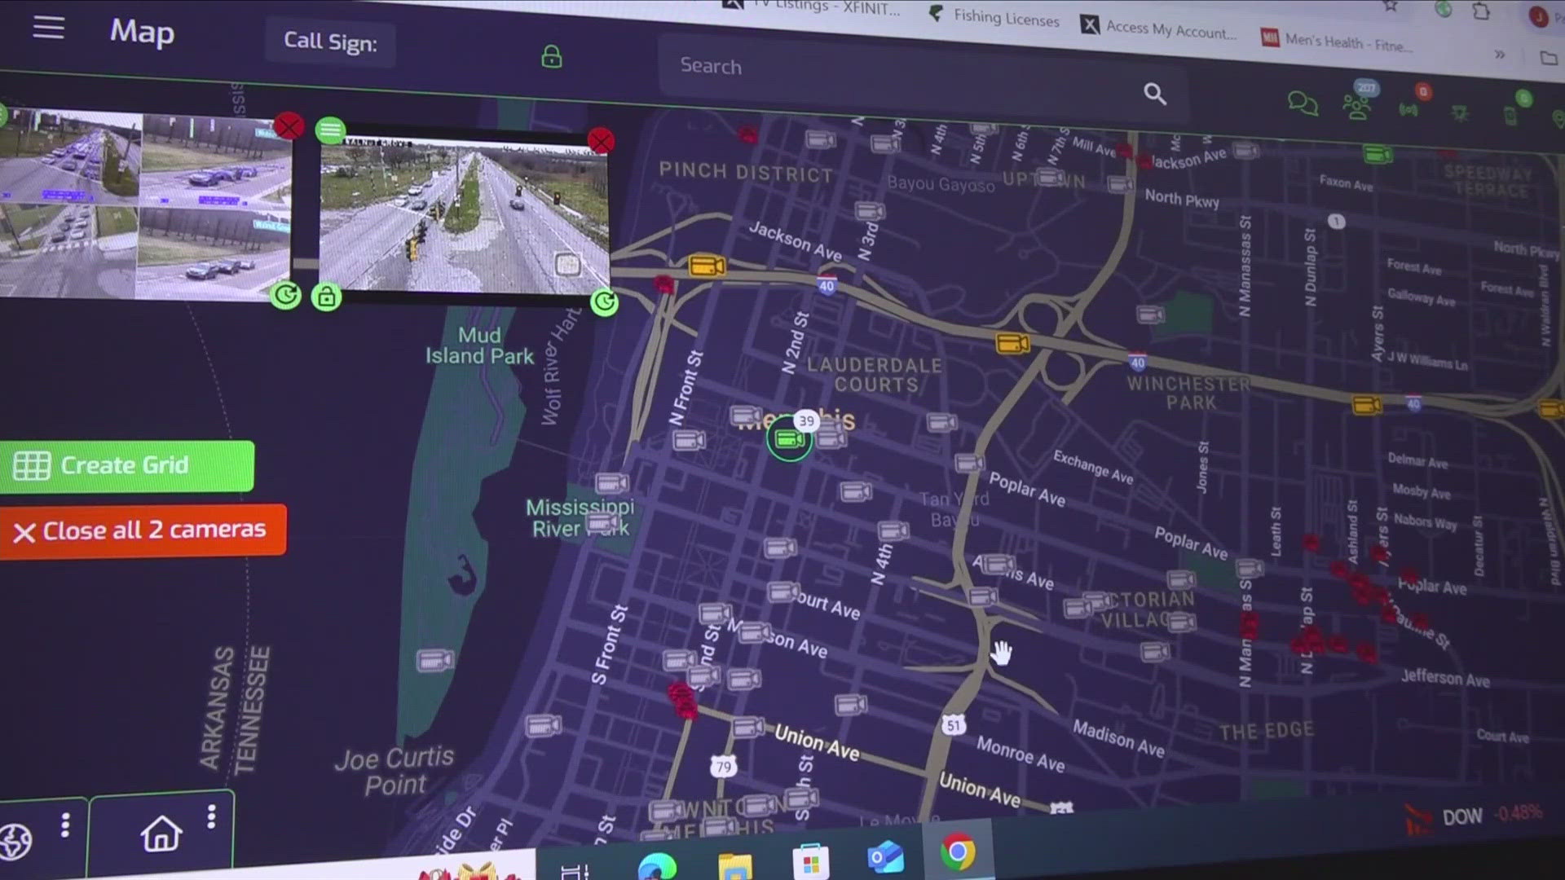1565x880 pixels.
Task: Open the chat conversations panel
Action: pyautogui.click(x=1301, y=104)
